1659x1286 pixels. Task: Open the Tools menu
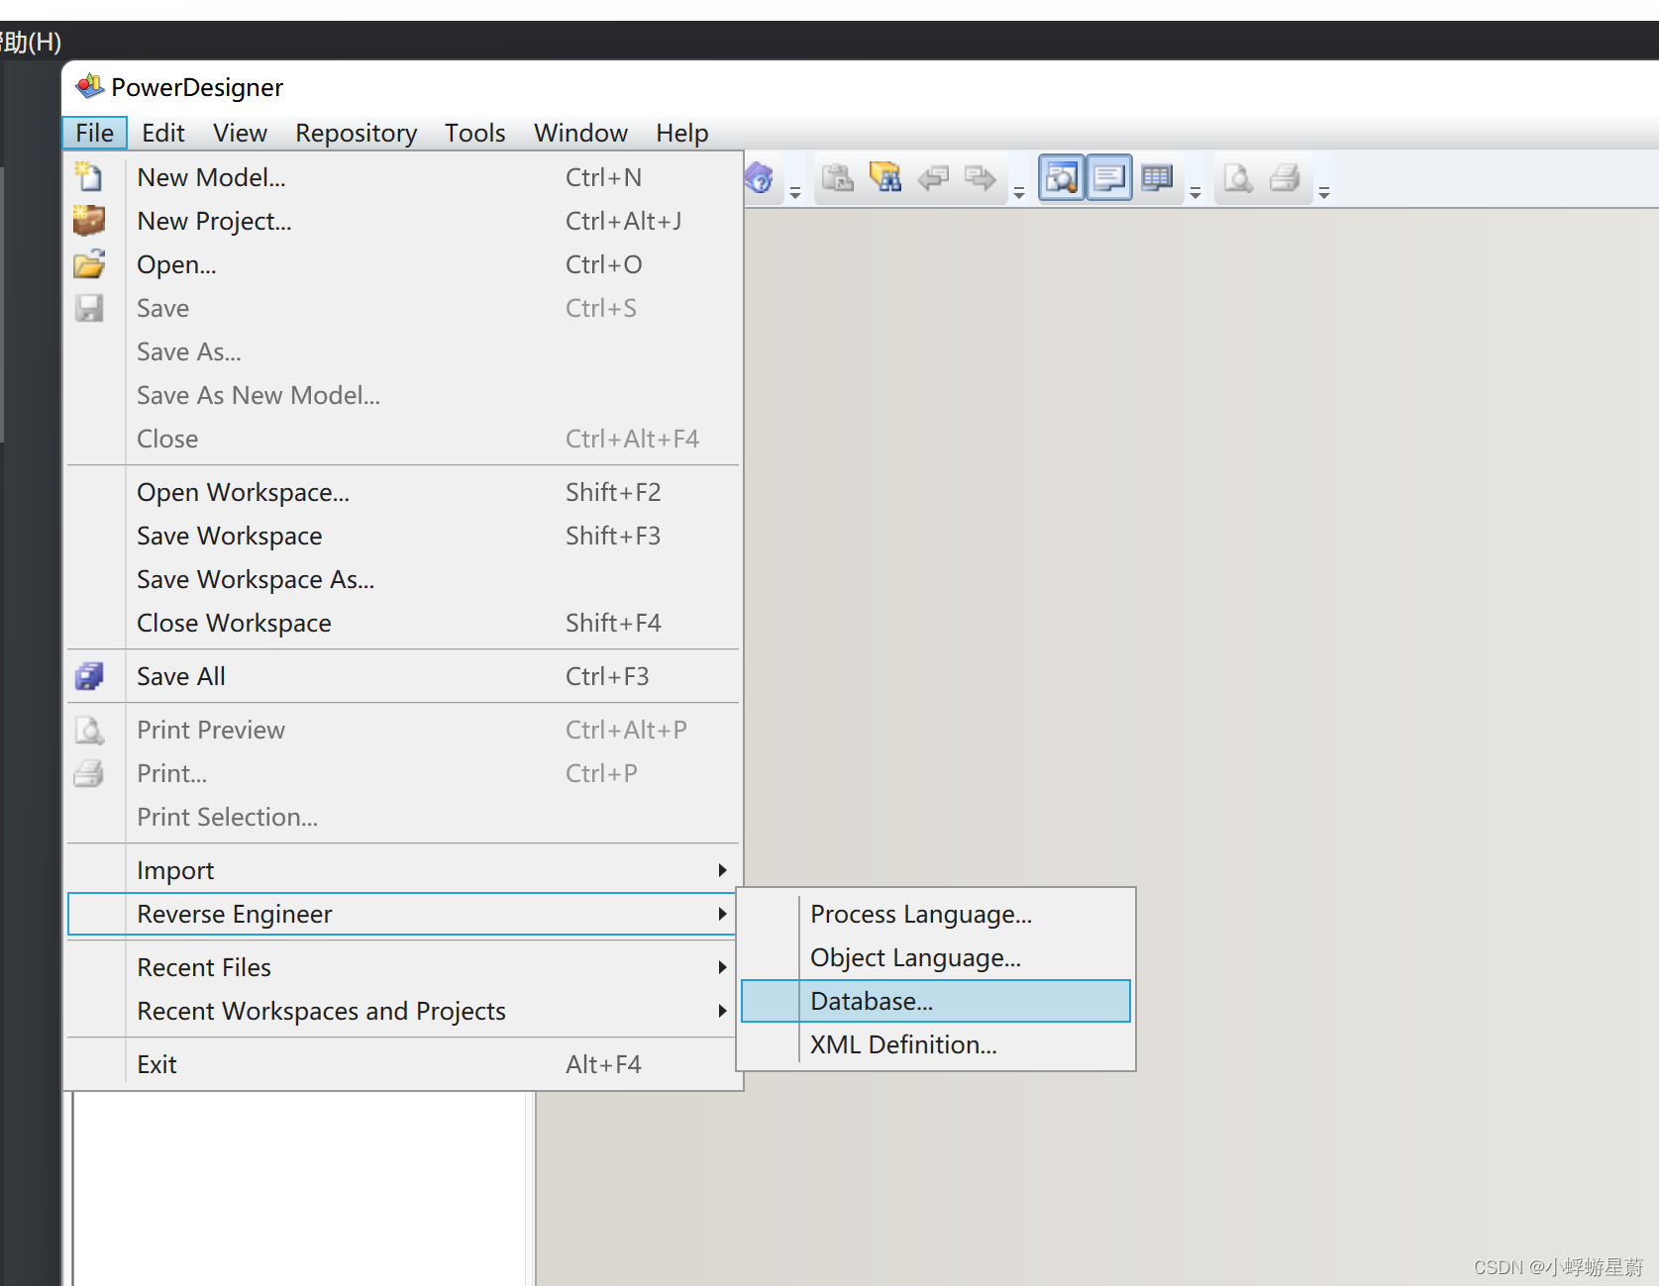click(474, 133)
